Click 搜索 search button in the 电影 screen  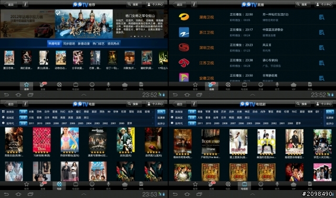point(134,104)
